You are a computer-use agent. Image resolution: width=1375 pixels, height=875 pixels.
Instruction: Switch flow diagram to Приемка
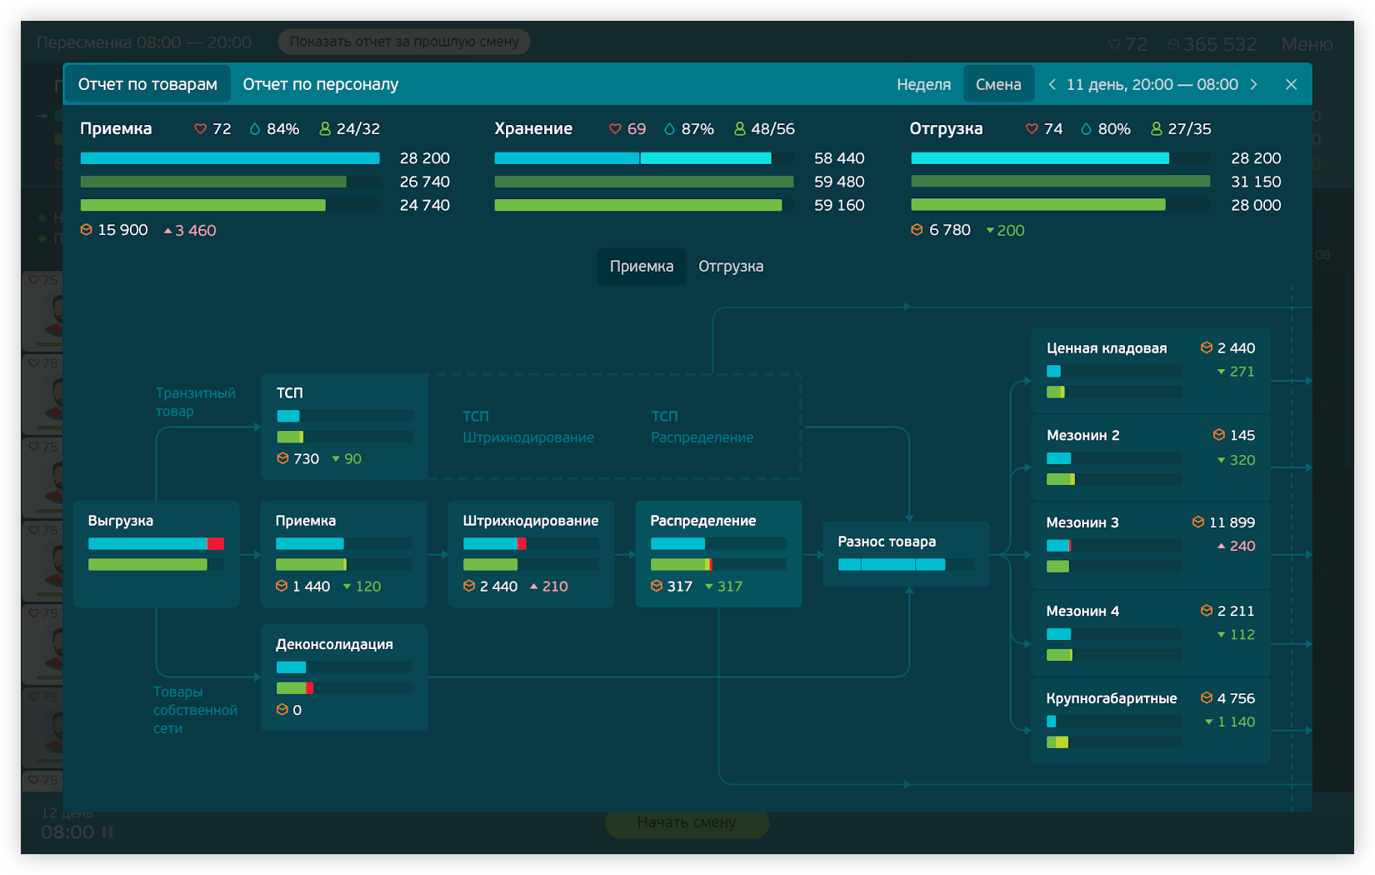pyautogui.click(x=642, y=266)
